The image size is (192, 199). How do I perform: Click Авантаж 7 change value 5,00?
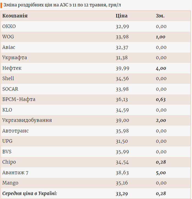(x=161, y=172)
